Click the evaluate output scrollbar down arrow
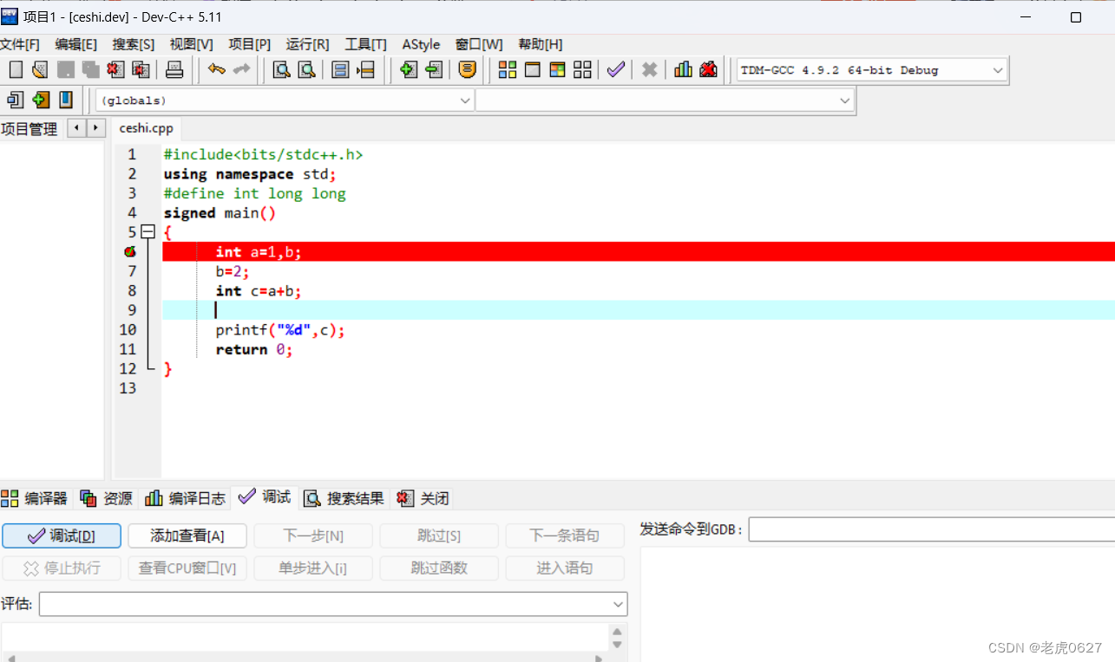The width and height of the screenshot is (1115, 662). point(617,645)
